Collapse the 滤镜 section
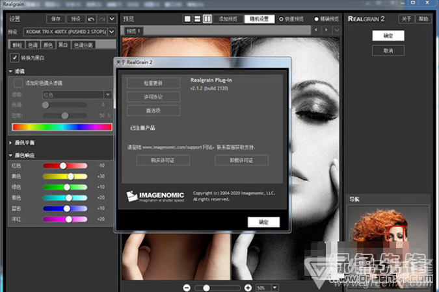The width and height of the screenshot is (439, 292). pos(10,71)
